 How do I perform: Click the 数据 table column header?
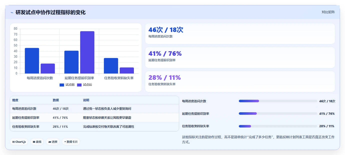[x=56, y=100]
